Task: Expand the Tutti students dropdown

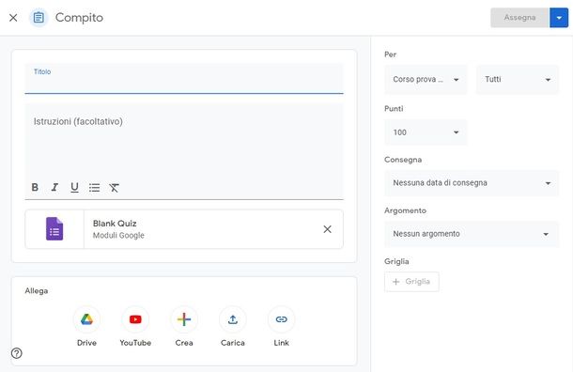Action: [518, 79]
